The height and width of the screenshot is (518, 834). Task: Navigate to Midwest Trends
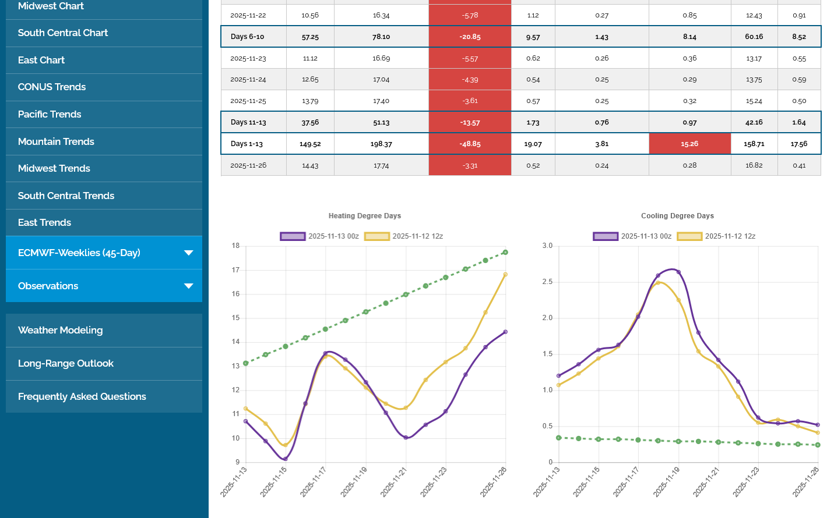pyautogui.click(x=54, y=169)
